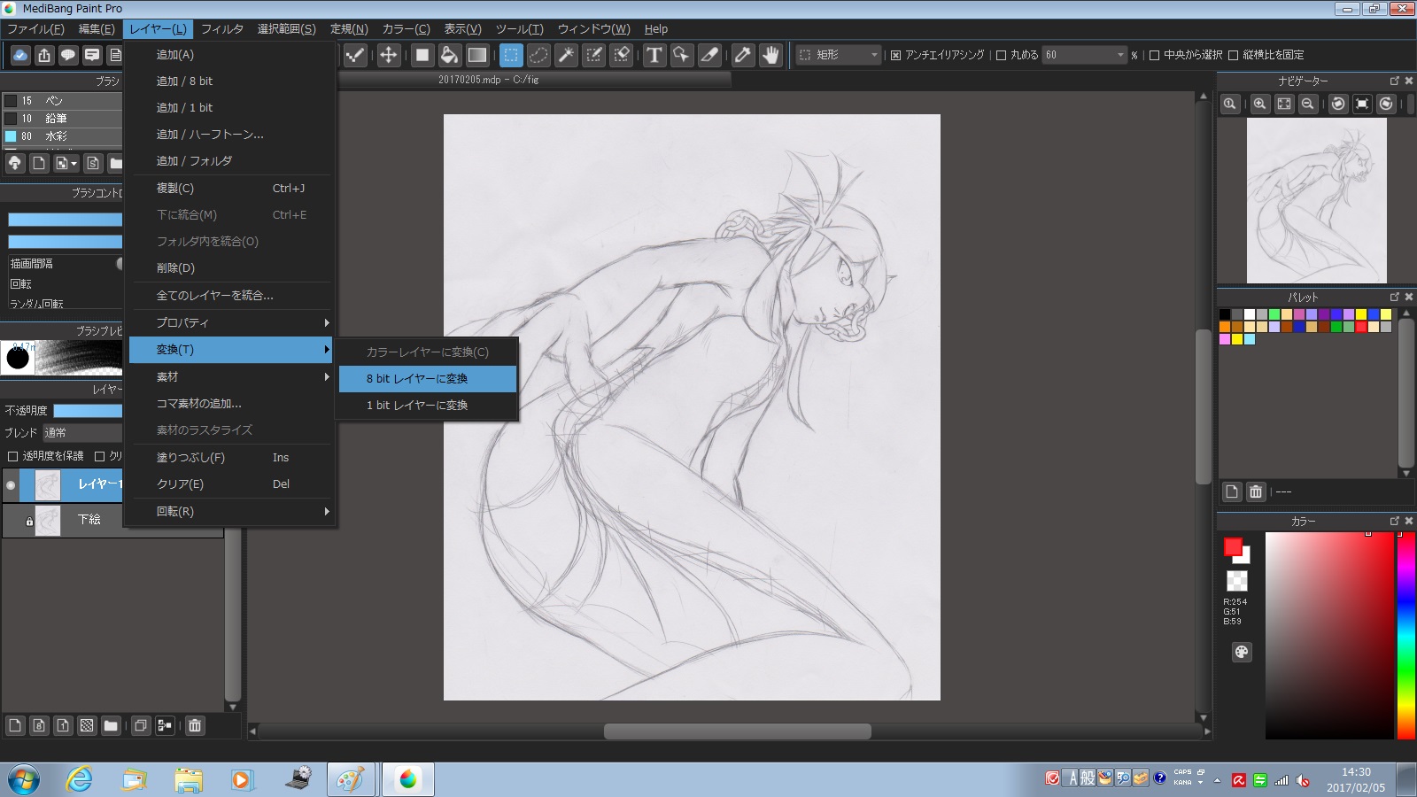Select the Bucket fill tool
1417x797 pixels.
450,55
